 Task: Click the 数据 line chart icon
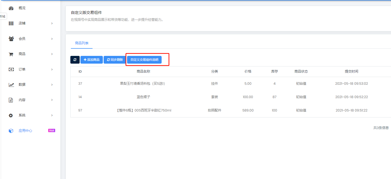point(11,85)
